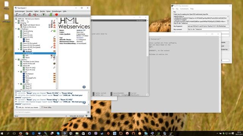Select the Raum #1 channel under Chatting
The width and height of the screenshot is (243, 136).
coord(26,33)
